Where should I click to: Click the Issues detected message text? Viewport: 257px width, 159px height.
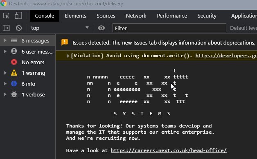point(164,43)
